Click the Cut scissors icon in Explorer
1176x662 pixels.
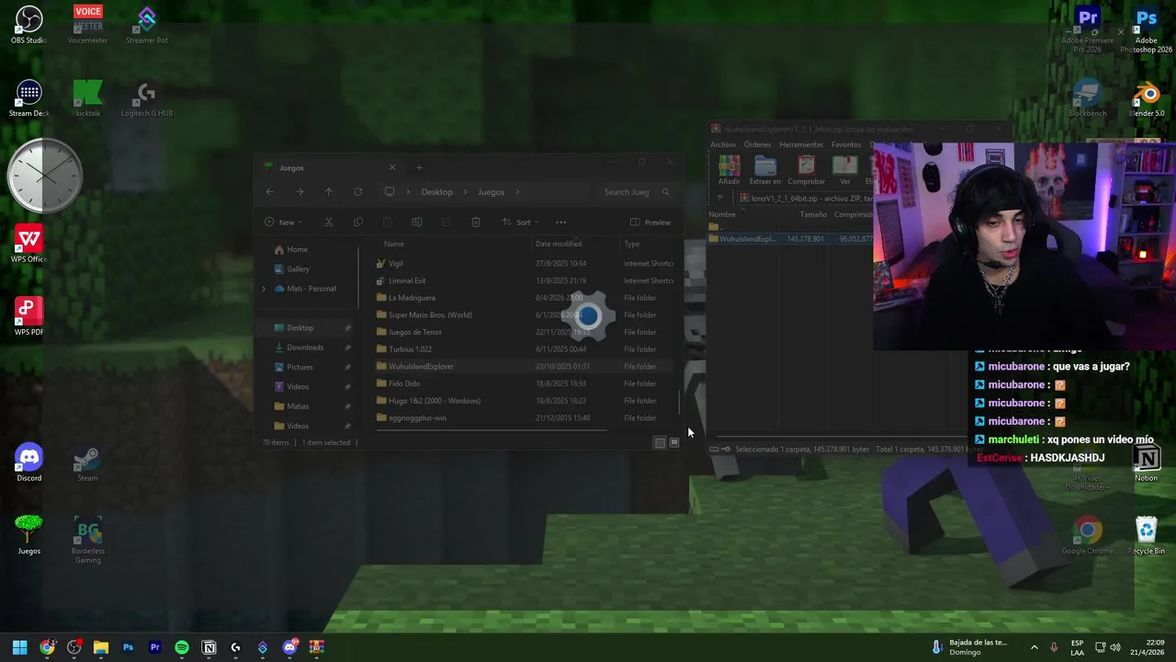[329, 223]
